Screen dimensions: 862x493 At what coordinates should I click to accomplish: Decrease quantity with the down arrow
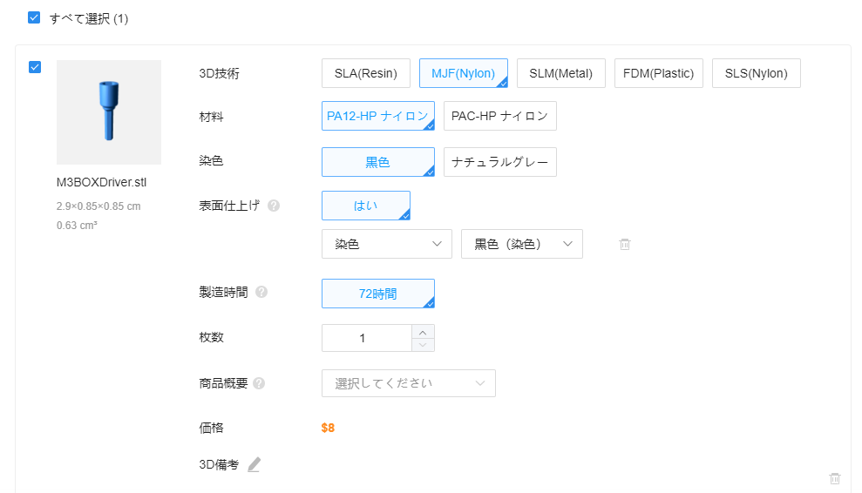click(x=423, y=345)
